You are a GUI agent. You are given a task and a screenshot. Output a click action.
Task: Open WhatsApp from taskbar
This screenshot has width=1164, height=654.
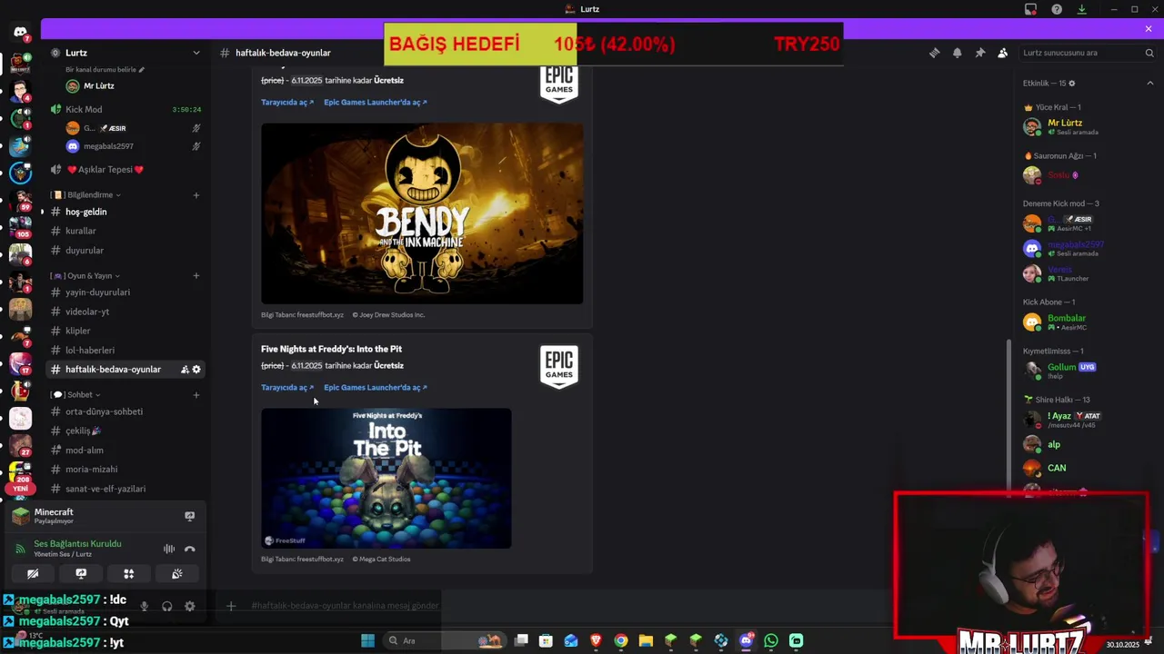[x=771, y=640]
